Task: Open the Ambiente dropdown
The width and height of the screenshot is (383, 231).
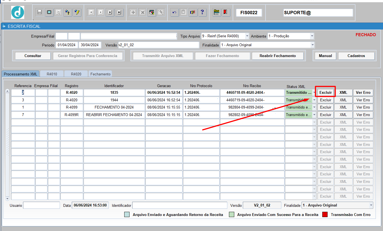Action: (312, 36)
